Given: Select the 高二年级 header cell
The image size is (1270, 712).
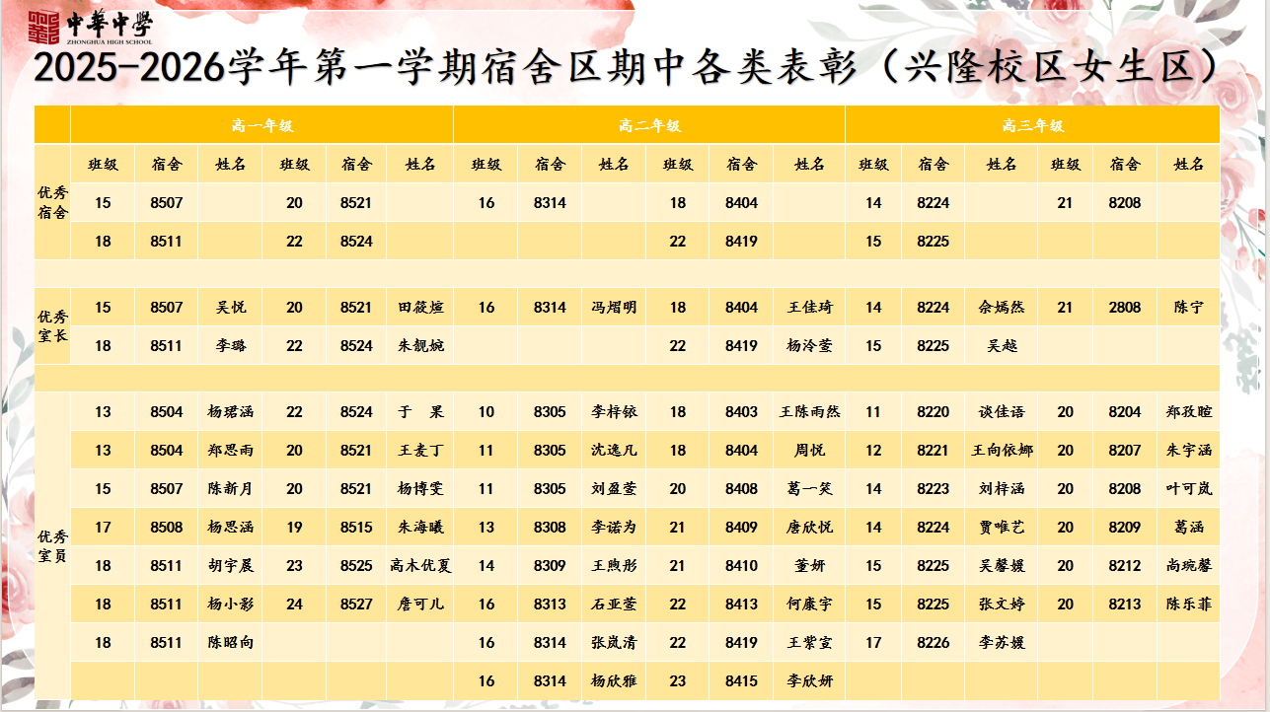Looking at the screenshot, I should pos(649,125).
